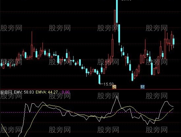Screen dimensions: 181x137
Task: Click the EMV line peak in indicator panel
Action: point(117,96)
